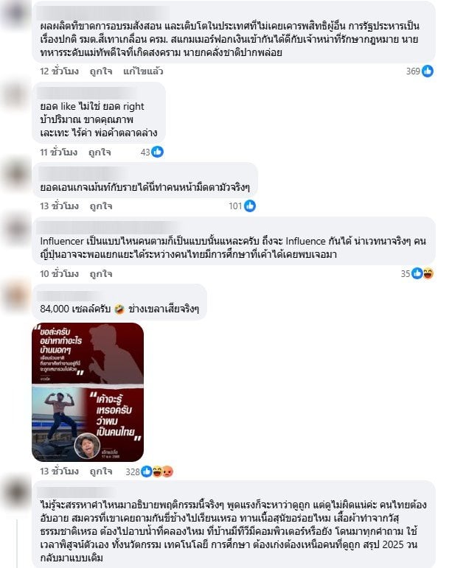The height and width of the screenshot is (568, 449).
Task: Open edit history via 'แก้ไขแล้ว' label
Action: coord(143,71)
